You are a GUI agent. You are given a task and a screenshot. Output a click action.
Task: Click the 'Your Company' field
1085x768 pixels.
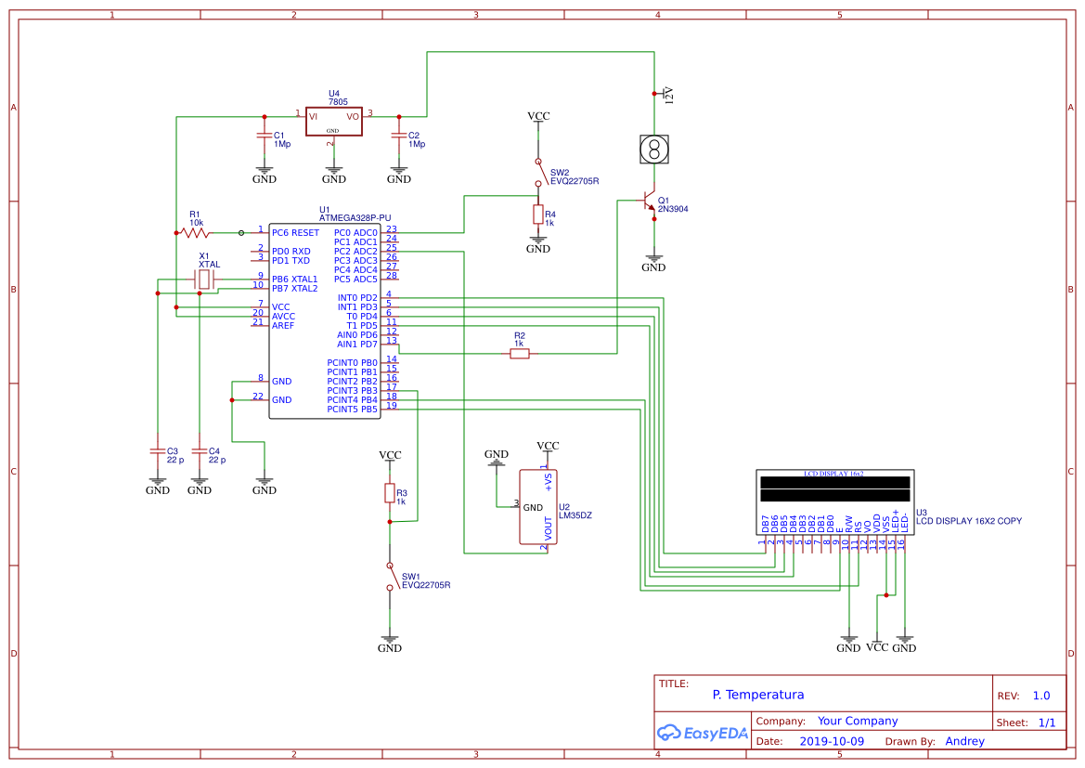click(858, 721)
